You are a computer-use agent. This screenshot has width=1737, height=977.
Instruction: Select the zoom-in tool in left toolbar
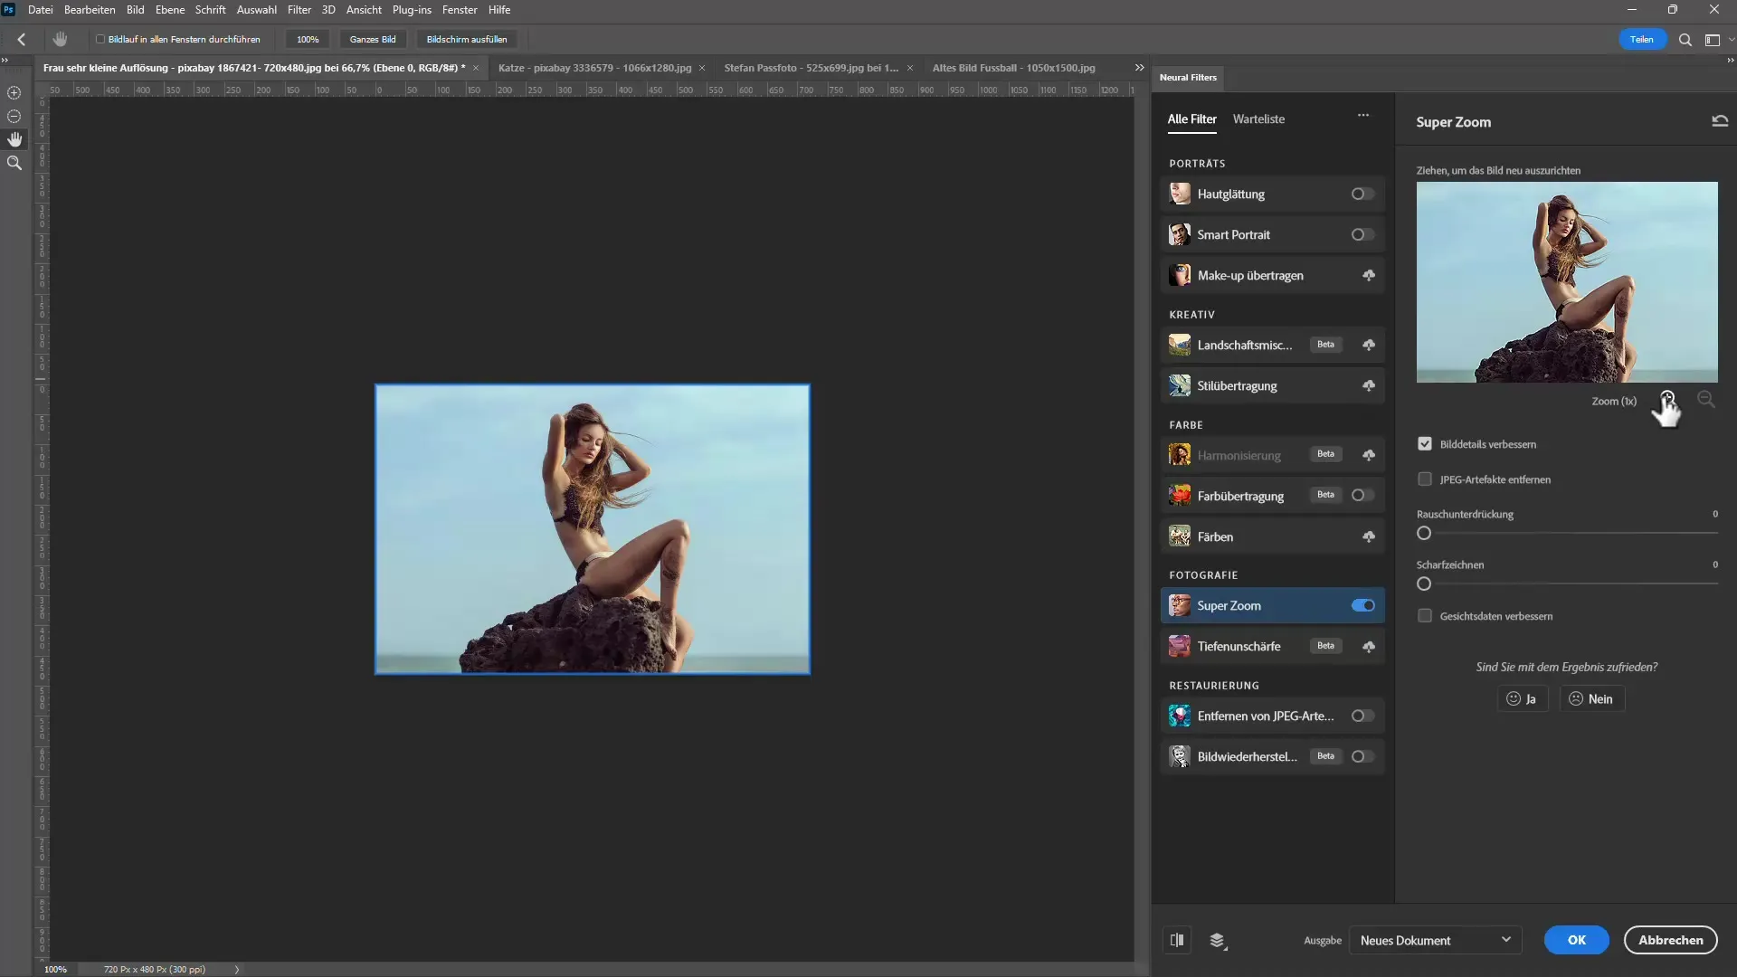14,93
